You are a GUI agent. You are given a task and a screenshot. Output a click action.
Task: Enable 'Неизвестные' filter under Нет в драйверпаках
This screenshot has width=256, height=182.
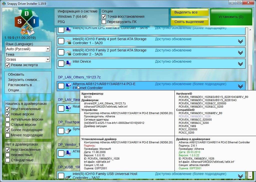7,155
